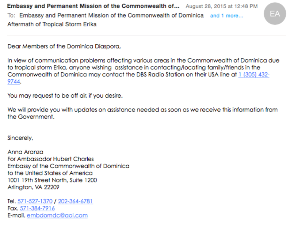Open the 202-364-6781 telephone link
This screenshot has width=290, height=238.
(x=75, y=201)
